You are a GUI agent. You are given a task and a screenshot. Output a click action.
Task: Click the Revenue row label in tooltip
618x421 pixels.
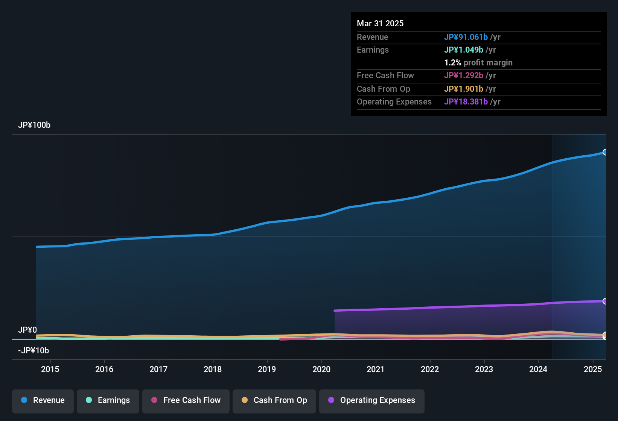(373, 37)
